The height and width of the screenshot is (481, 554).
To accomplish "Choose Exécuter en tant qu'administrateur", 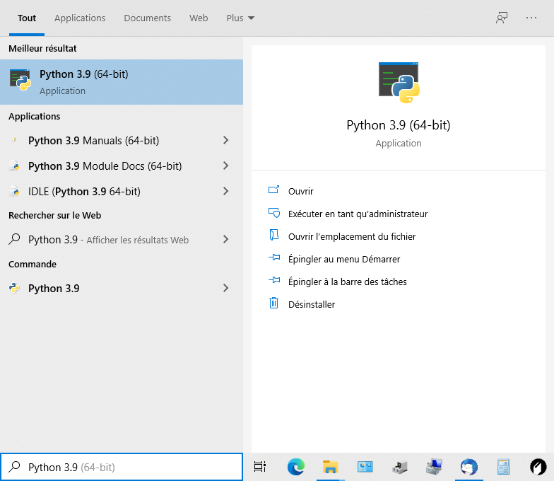I will [x=358, y=214].
